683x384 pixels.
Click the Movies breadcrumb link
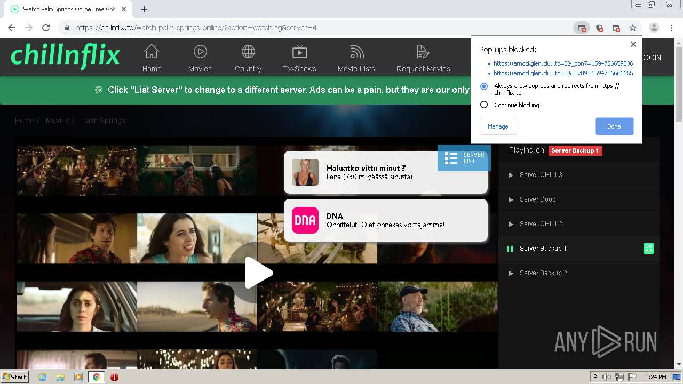pyautogui.click(x=57, y=121)
